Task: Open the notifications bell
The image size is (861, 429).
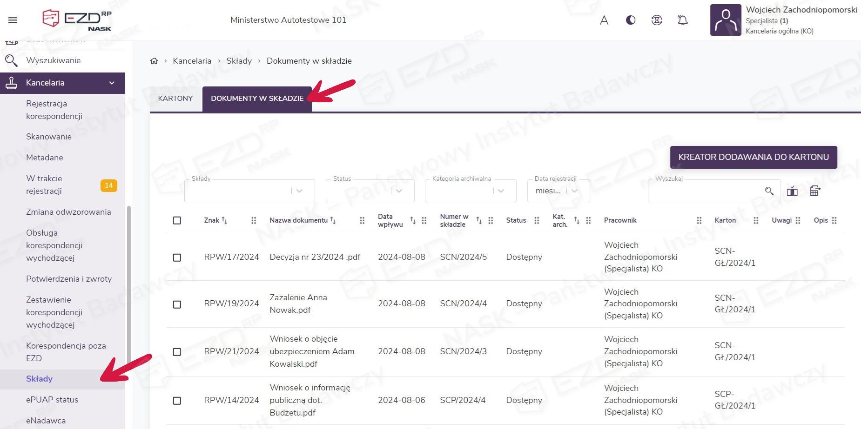Action: click(x=682, y=20)
